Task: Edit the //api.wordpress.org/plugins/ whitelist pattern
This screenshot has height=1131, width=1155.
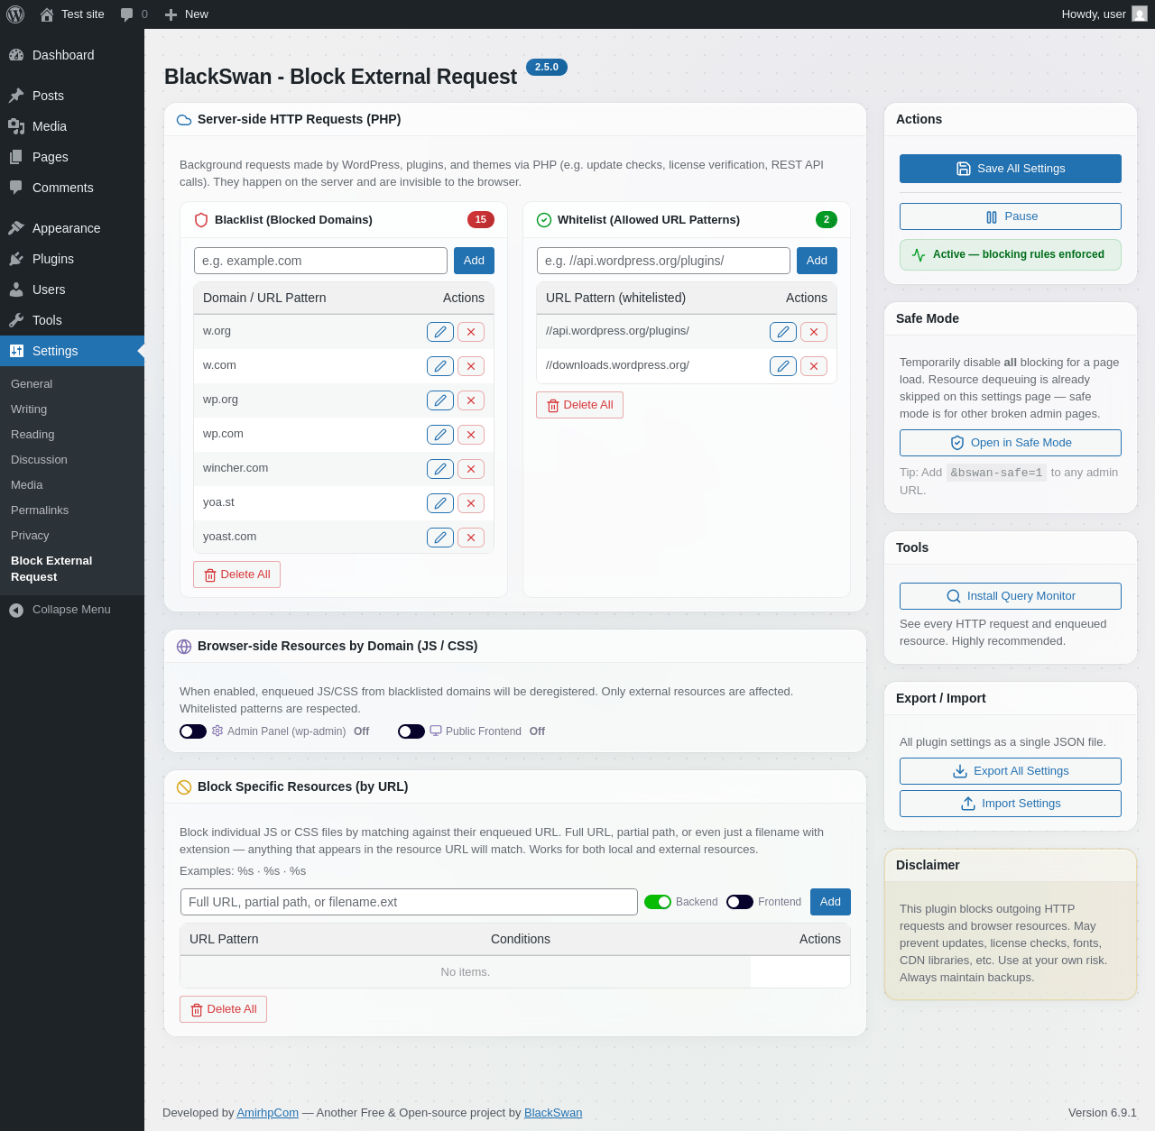Action: tap(783, 332)
